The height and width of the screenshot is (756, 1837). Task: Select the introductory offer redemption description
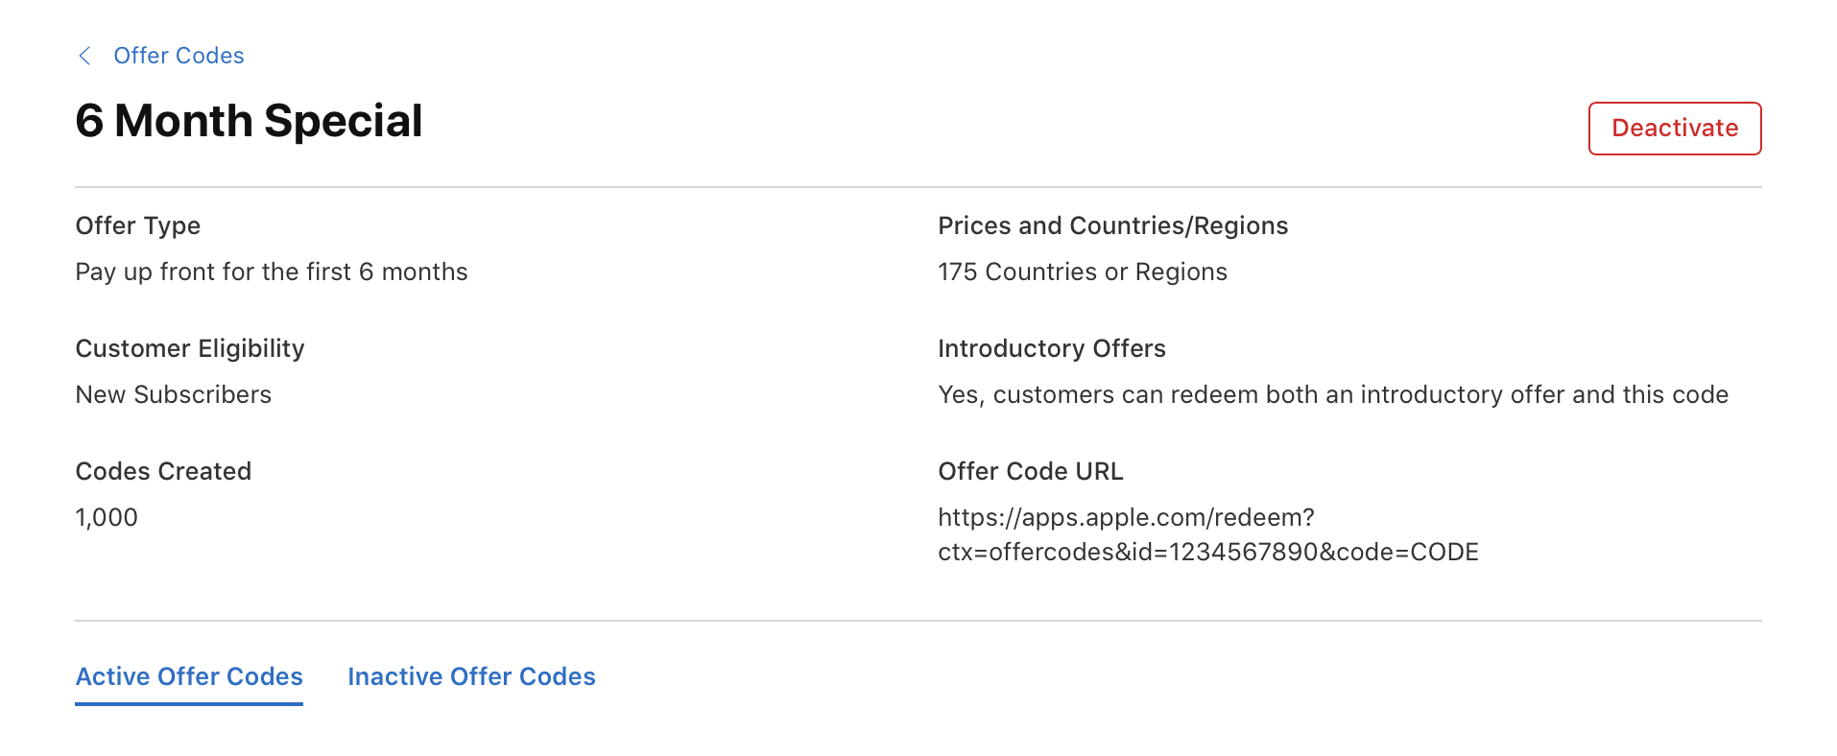[x=1332, y=394]
